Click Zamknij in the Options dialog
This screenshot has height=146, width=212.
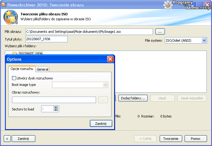point(101,123)
